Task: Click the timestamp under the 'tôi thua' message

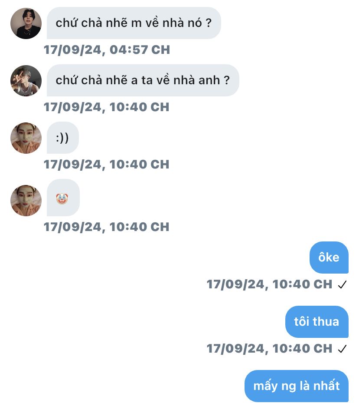Action: point(269,349)
